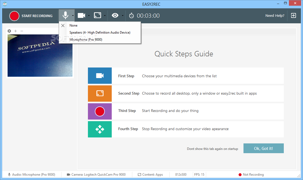
Task: Click 'Choose your multimedia devices from the list'
Action: tap(179, 76)
